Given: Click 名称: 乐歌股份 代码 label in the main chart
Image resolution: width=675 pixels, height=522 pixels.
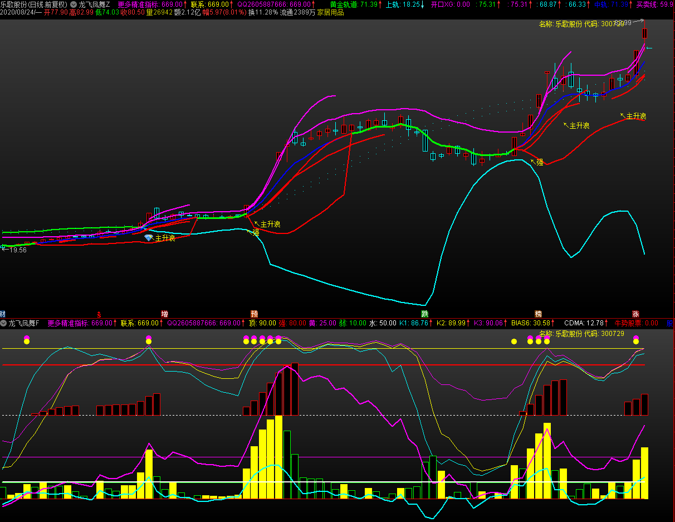Looking at the screenshot, I should [581, 25].
